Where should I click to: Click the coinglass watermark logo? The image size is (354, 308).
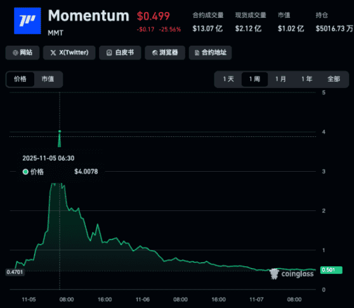point(274,274)
